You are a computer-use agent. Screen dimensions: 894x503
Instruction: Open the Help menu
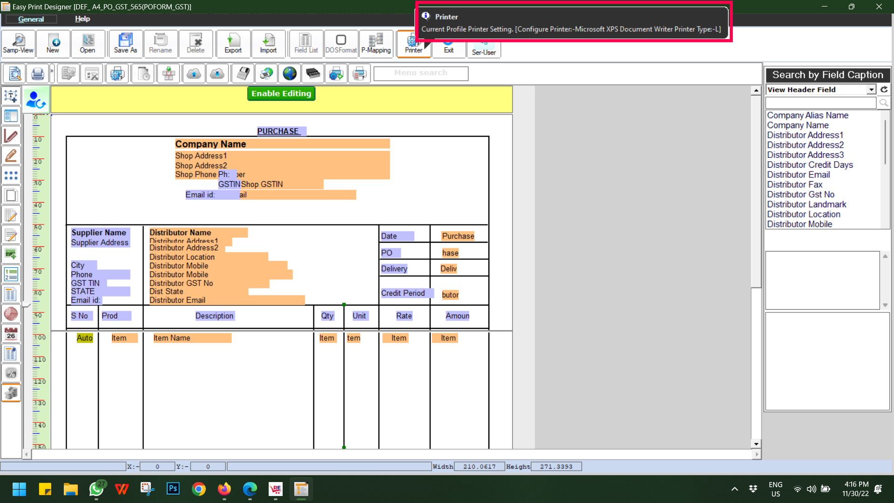click(x=82, y=19)
